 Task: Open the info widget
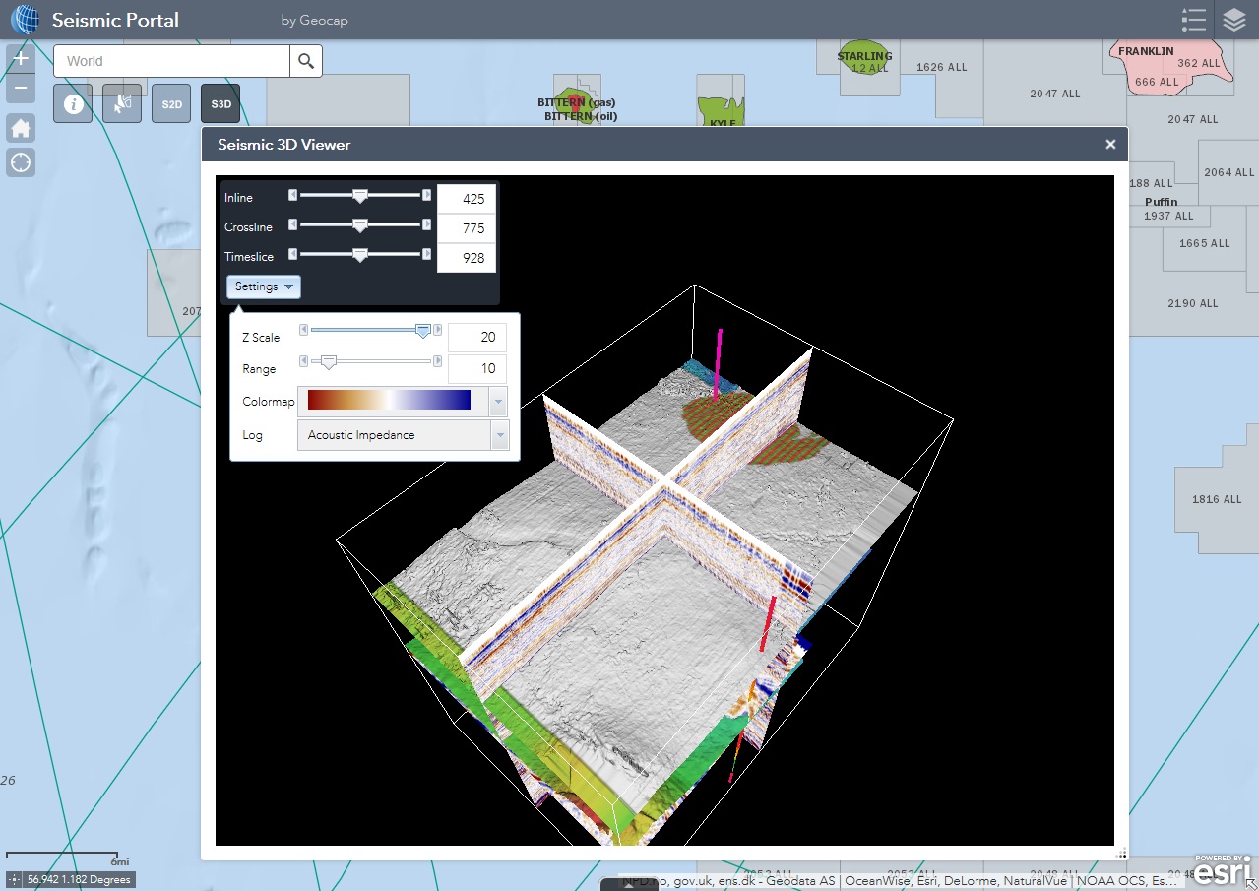[x=73, y=103]
